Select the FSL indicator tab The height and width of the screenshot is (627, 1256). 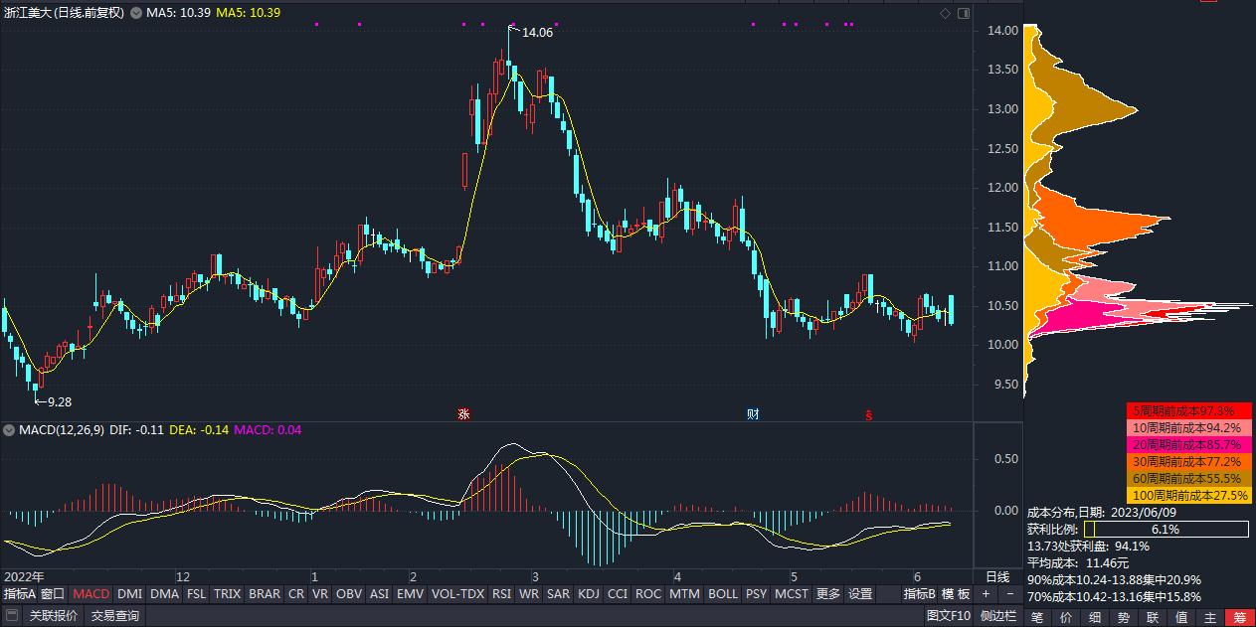tap(197, 593)
